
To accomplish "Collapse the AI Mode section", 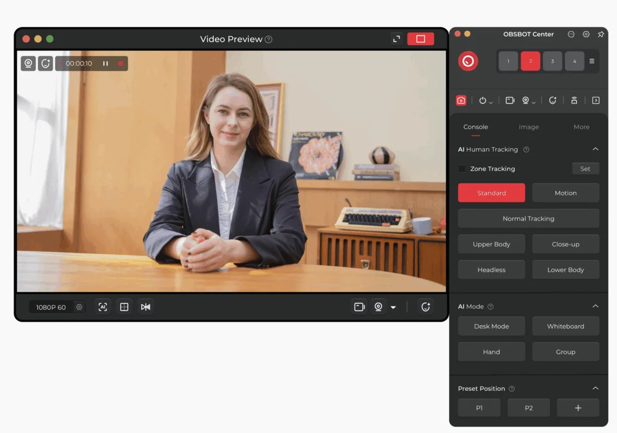I will pos(595,306).
